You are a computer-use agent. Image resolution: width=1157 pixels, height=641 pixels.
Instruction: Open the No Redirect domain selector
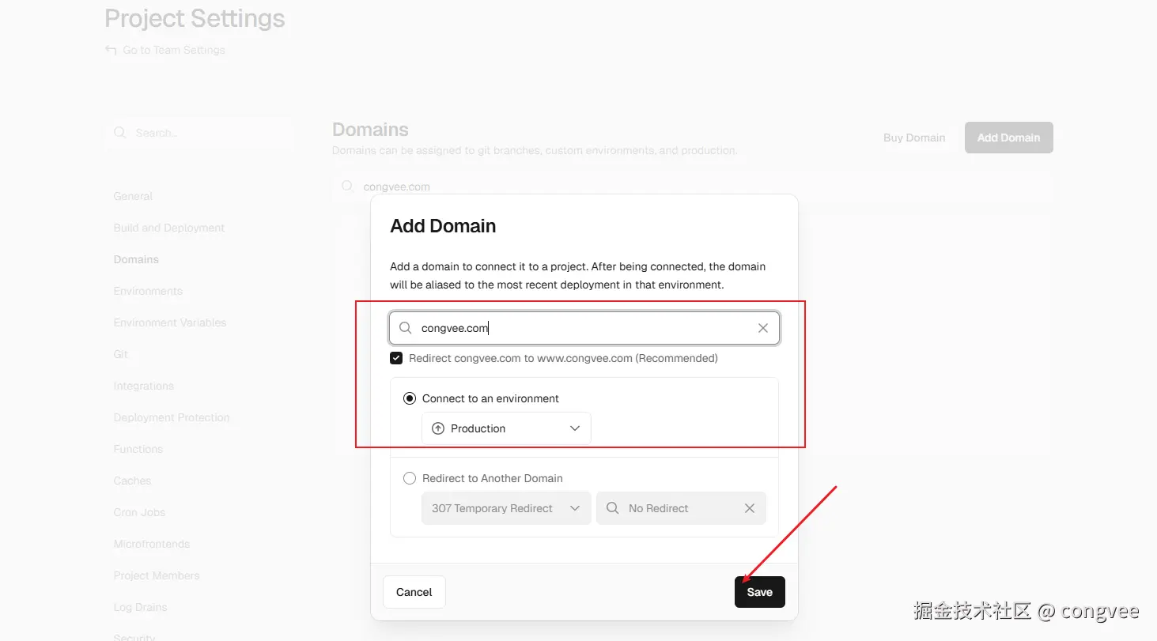tap(672, 508)
